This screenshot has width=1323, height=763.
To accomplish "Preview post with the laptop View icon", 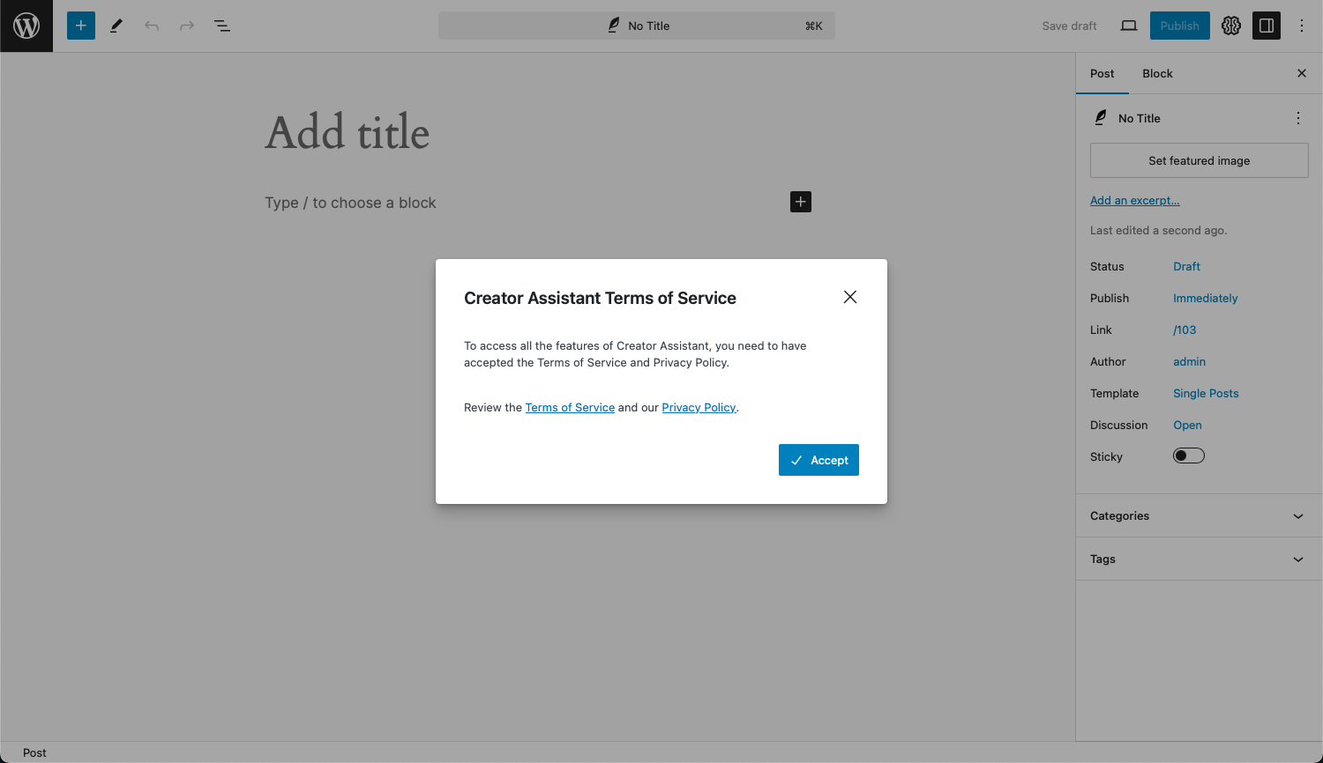I will coord(1129,26).
